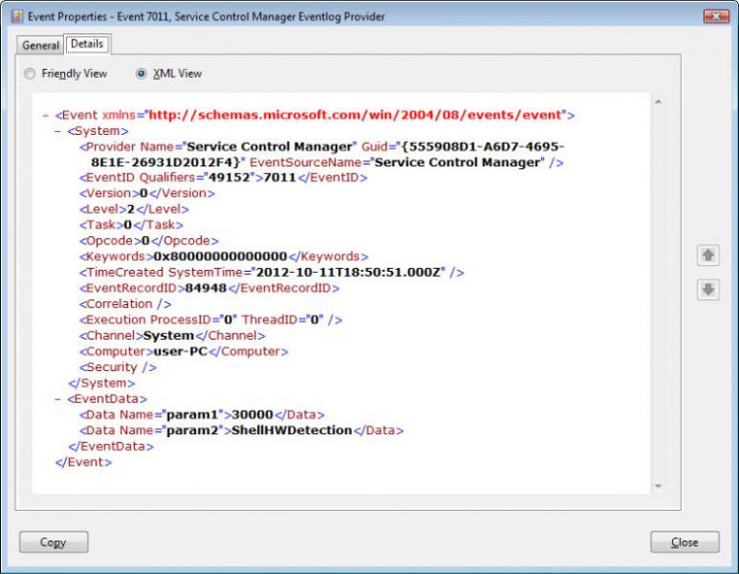Click the Version element line
This screenshot has height=574, width=739.
(147, 193)
